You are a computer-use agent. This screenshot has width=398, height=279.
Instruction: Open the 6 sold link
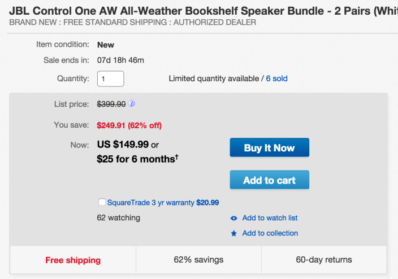point(276,79)
